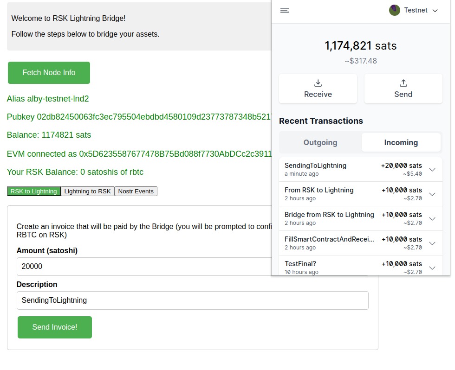The height and width of the screenshot is (370, 455).
Task: Click the Alias alby-testnet-lnd2 text
Action: [48, 99]
